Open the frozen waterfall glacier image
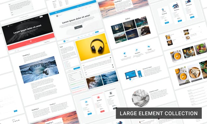The image size is (207, 124). [39, 70]
